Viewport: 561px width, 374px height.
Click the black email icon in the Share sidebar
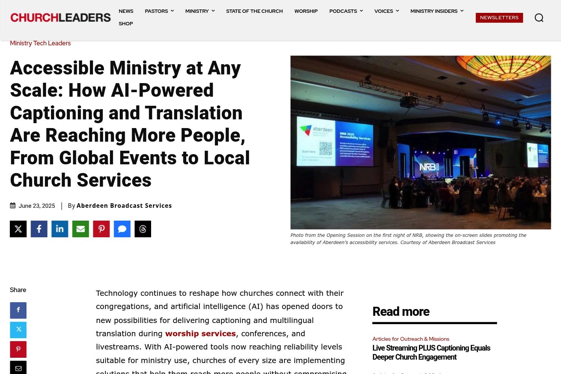[x=18, y=368]
